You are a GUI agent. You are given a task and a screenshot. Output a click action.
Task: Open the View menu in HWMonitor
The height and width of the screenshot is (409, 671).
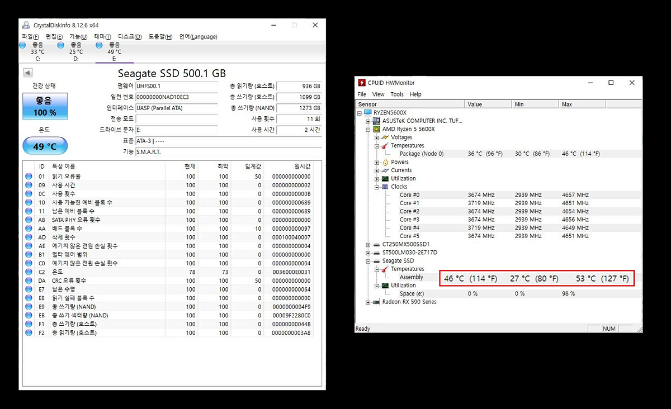[x=379, y=94]
